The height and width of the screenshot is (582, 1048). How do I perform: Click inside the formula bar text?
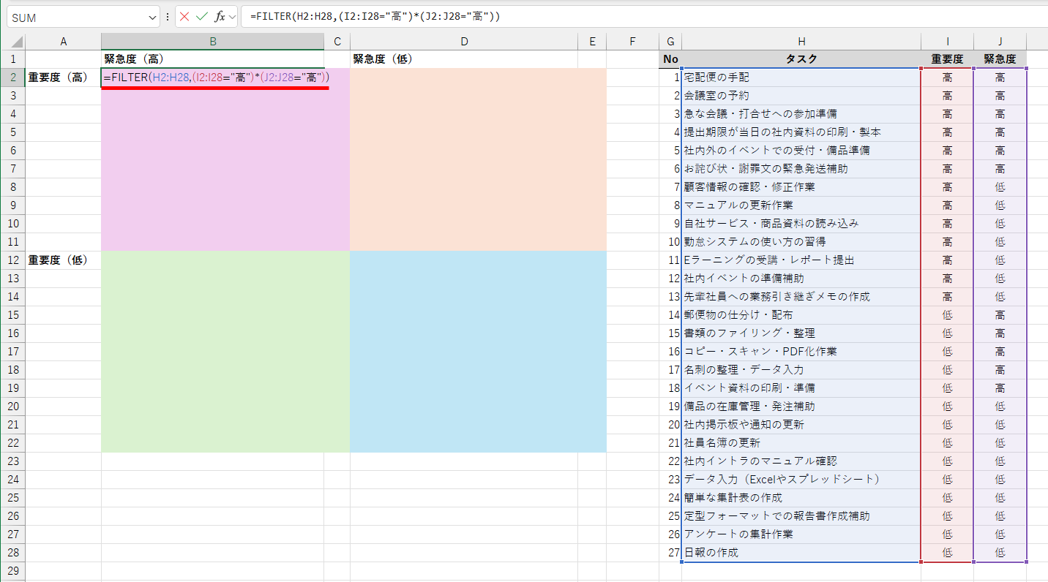click(x=366, y=17)
